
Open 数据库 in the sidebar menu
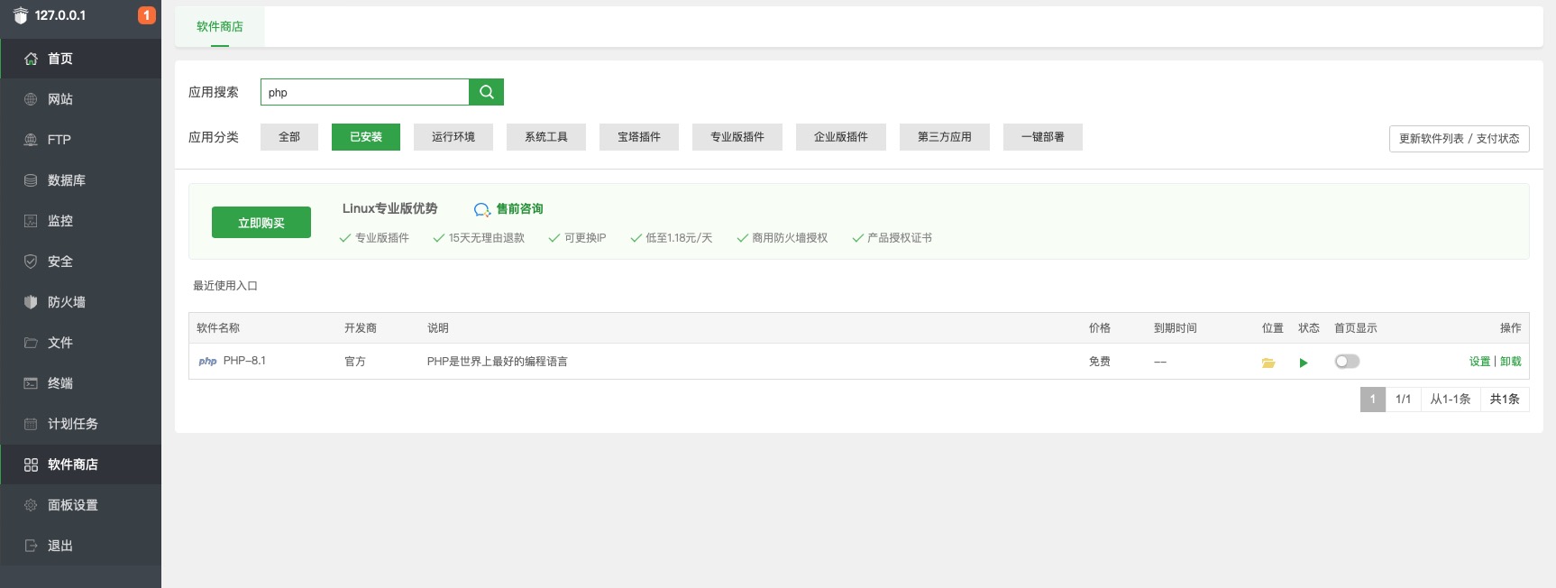[x=81, y=180]
